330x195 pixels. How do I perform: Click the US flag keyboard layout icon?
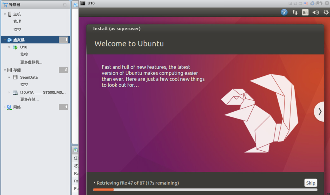click(306, 3)
